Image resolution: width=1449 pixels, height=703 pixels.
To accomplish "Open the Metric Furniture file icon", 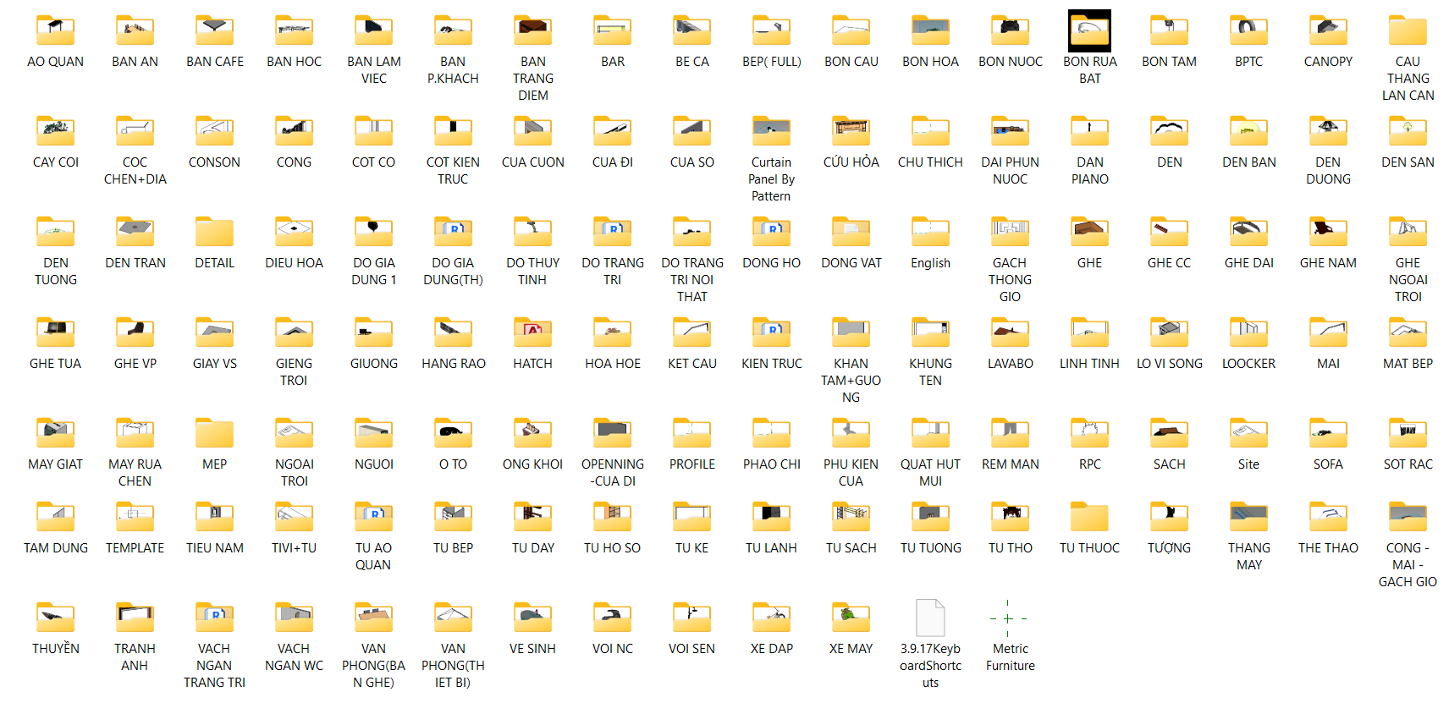I will pyautogui.click(x=1009, y=619).
